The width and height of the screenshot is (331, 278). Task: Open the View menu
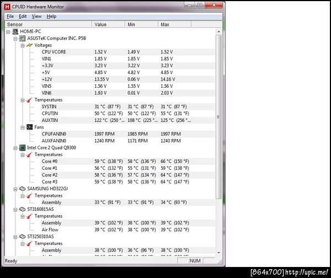pyautogui.click(x=36, y=17)
